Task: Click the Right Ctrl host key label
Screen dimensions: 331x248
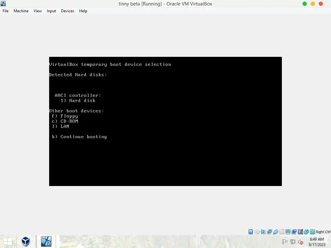Action: point(323,232)
